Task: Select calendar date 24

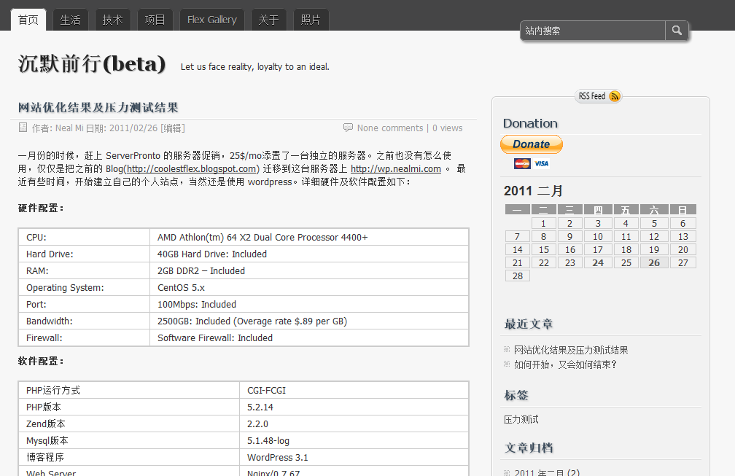Action: [598, 263]
